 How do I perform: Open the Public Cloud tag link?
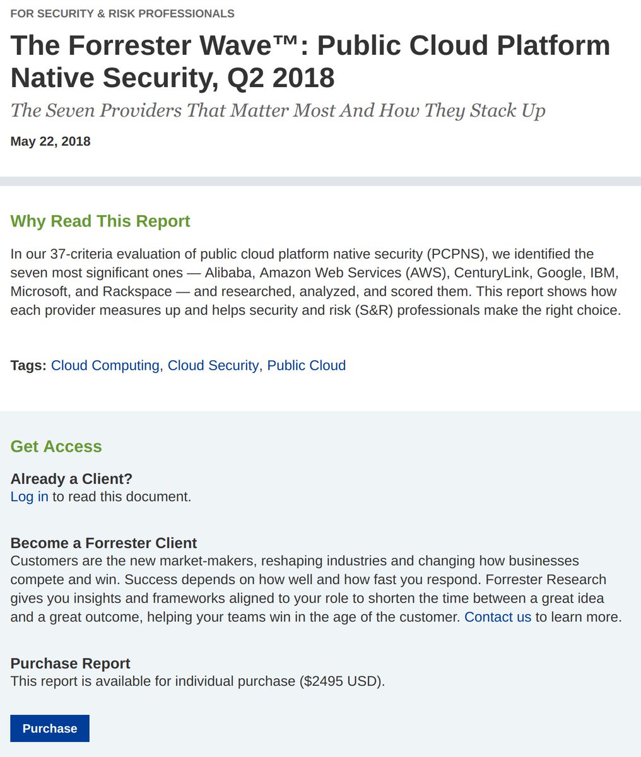click(x=306, y=365)
